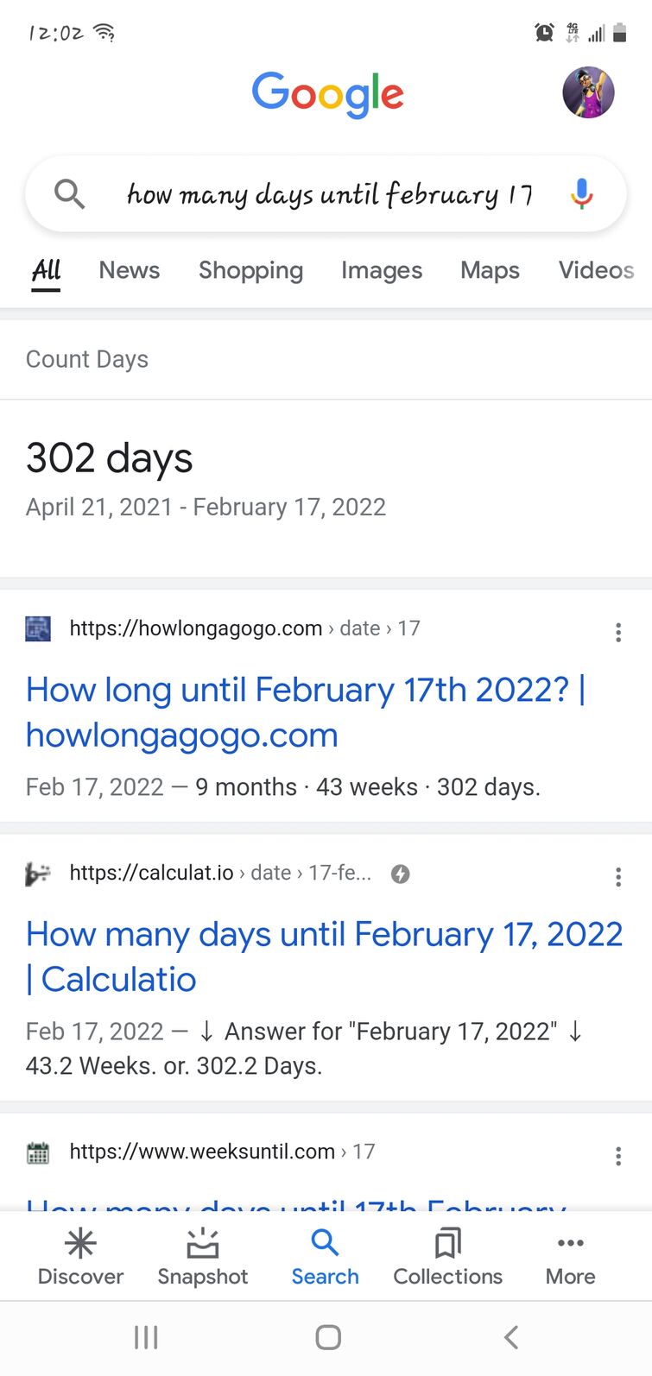The image size is (652, 1376).
Task: Tap the AMP lightning icon on calculat.io result
Action: [x=400, y=874]
